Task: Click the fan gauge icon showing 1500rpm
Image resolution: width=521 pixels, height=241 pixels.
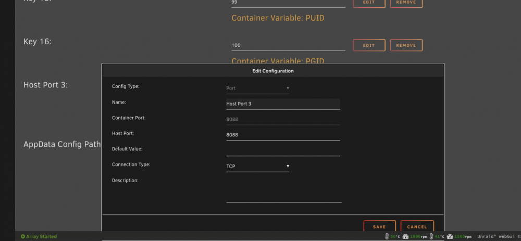Action: [x=450, y=236]
